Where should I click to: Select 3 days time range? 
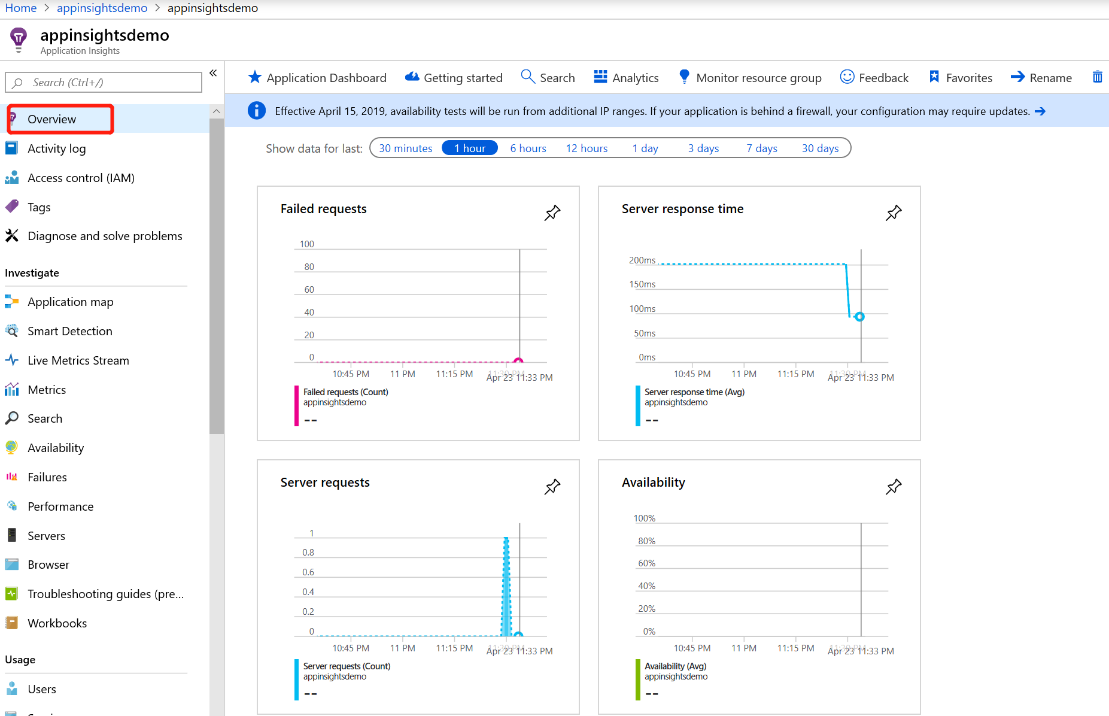coord(703,148)
